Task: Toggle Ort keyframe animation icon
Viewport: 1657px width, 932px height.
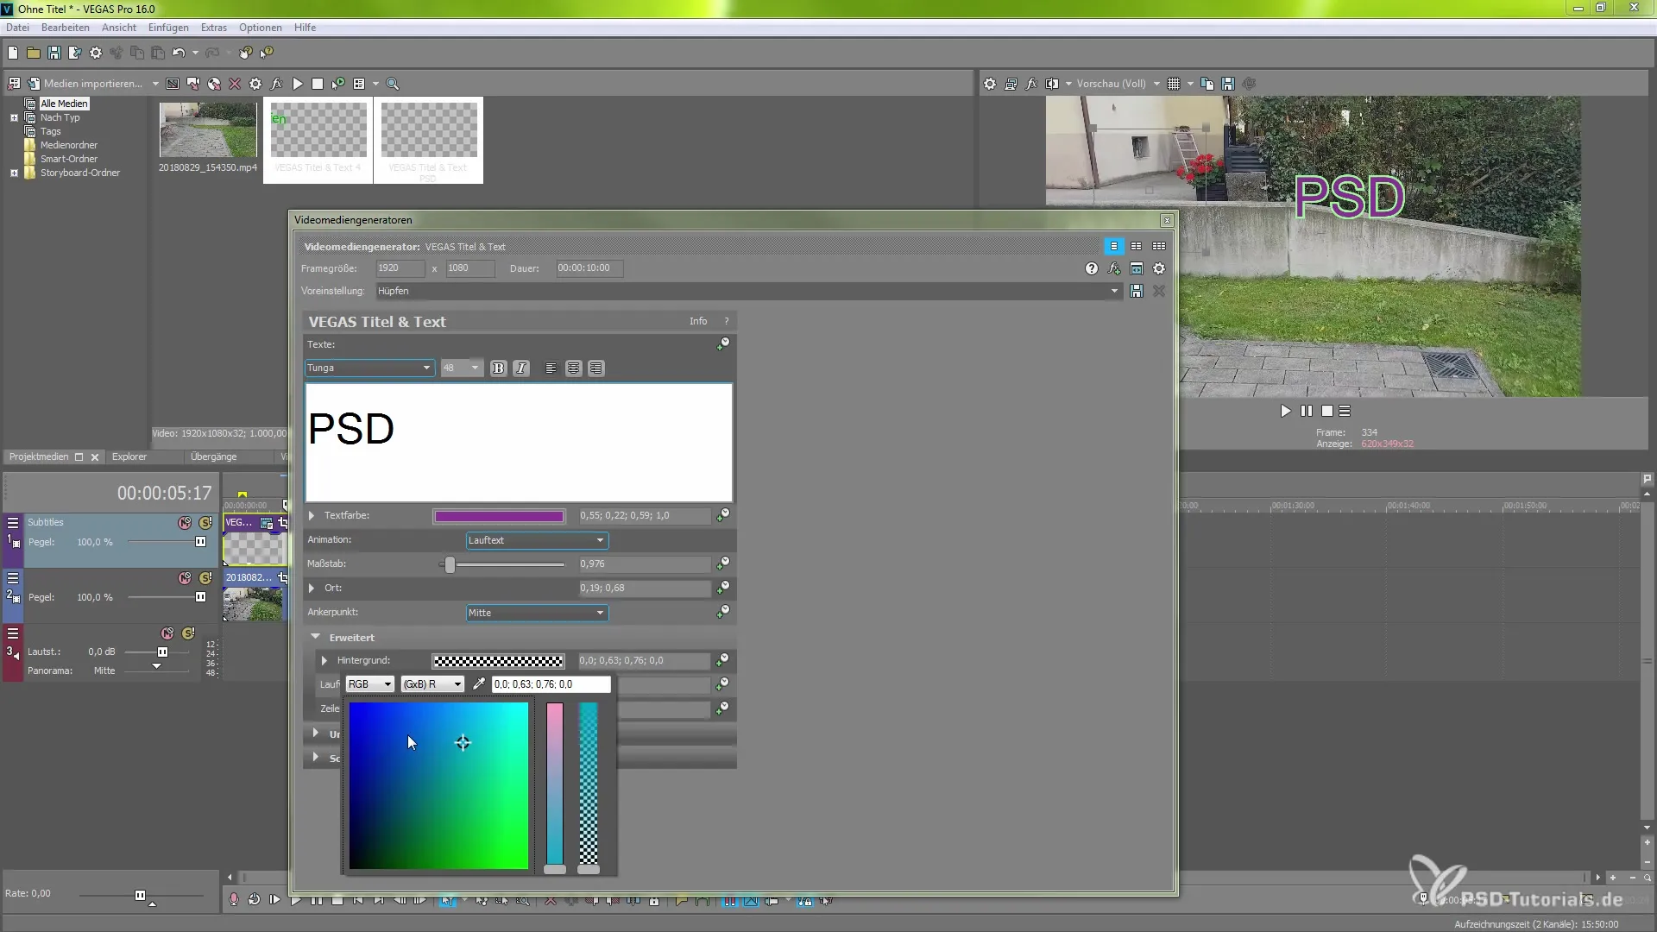Action: coord(722,587)
